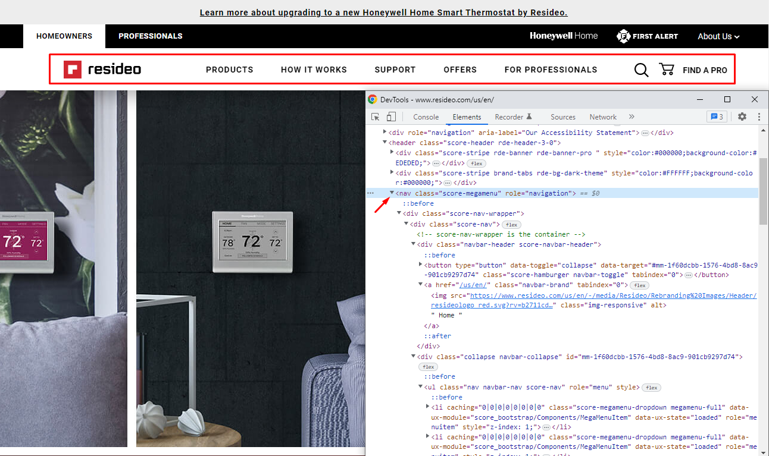Image resolution: width=769 pixels, height=456 pixels.
Task: Collapse the score-nav div node
Action: [406, 224]
